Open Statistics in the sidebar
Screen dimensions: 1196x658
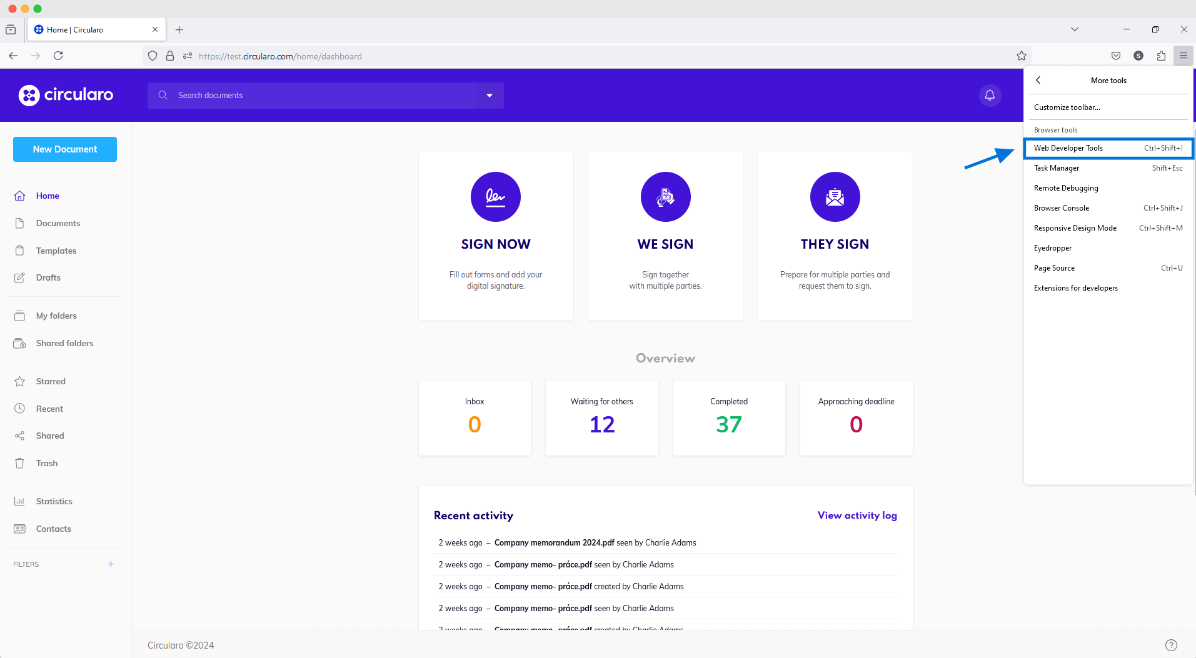pyautogui.click(x=54, y=501)
